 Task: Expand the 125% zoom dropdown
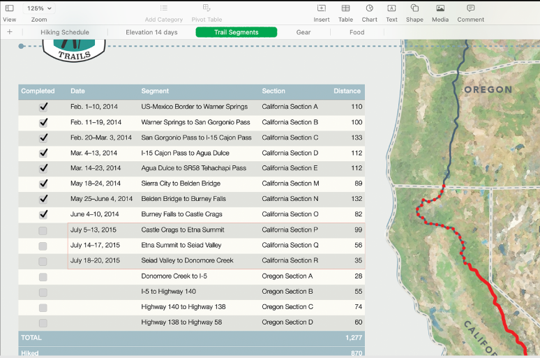[39, 8]
